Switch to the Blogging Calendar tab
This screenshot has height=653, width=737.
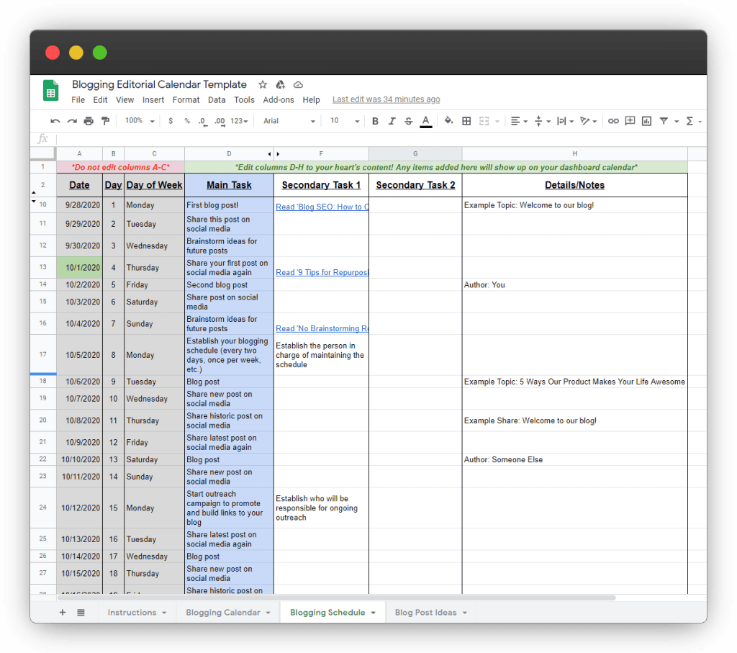click(x=227, y=613)
